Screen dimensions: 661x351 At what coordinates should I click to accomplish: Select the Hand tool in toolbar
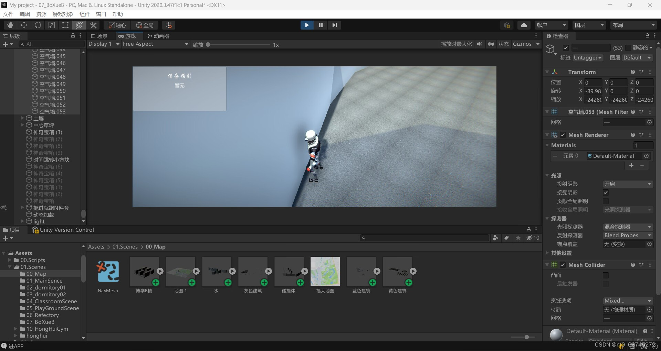pos(10,25)
